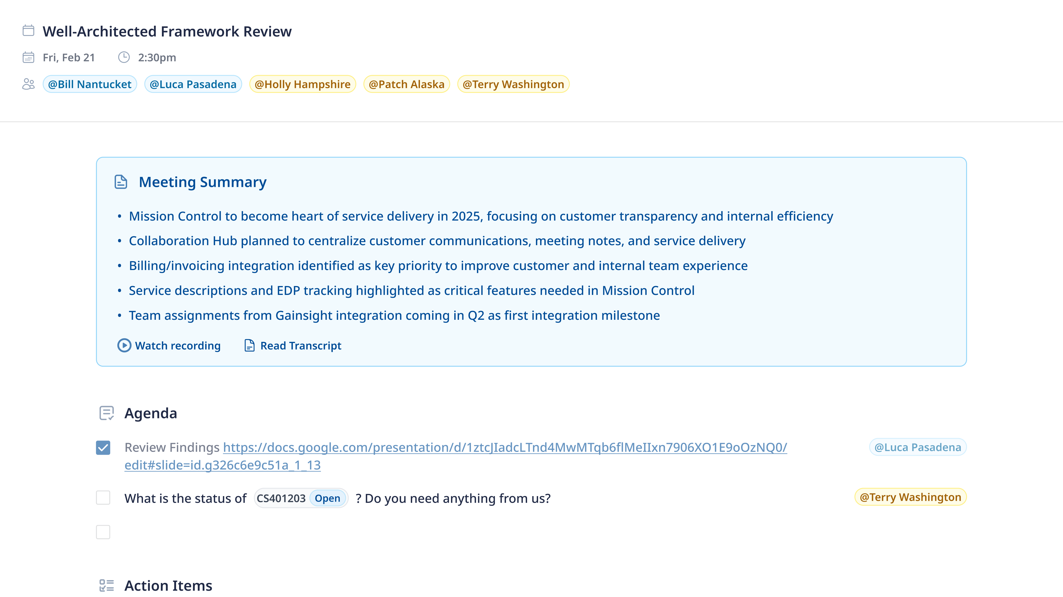Image resolution: width=1063 pixels, height=597 pixels.
Task: Tick the empty third agenda checkbox
Action: [x=103, y=532]
